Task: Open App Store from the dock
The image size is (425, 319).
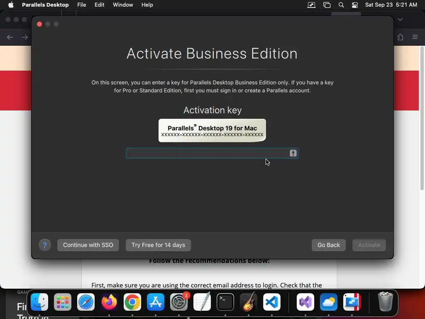Action: pyautogui.click(x=156, y=302)
